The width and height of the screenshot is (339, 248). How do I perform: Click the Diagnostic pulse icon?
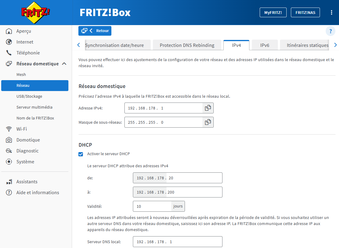[9, 151]
